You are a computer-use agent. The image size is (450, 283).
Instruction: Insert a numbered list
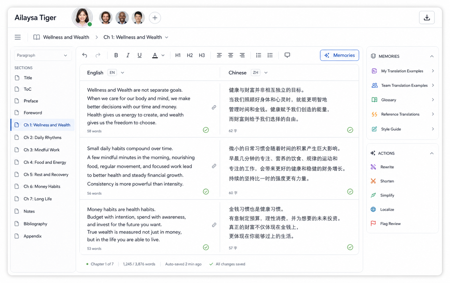tap(270, 55)
